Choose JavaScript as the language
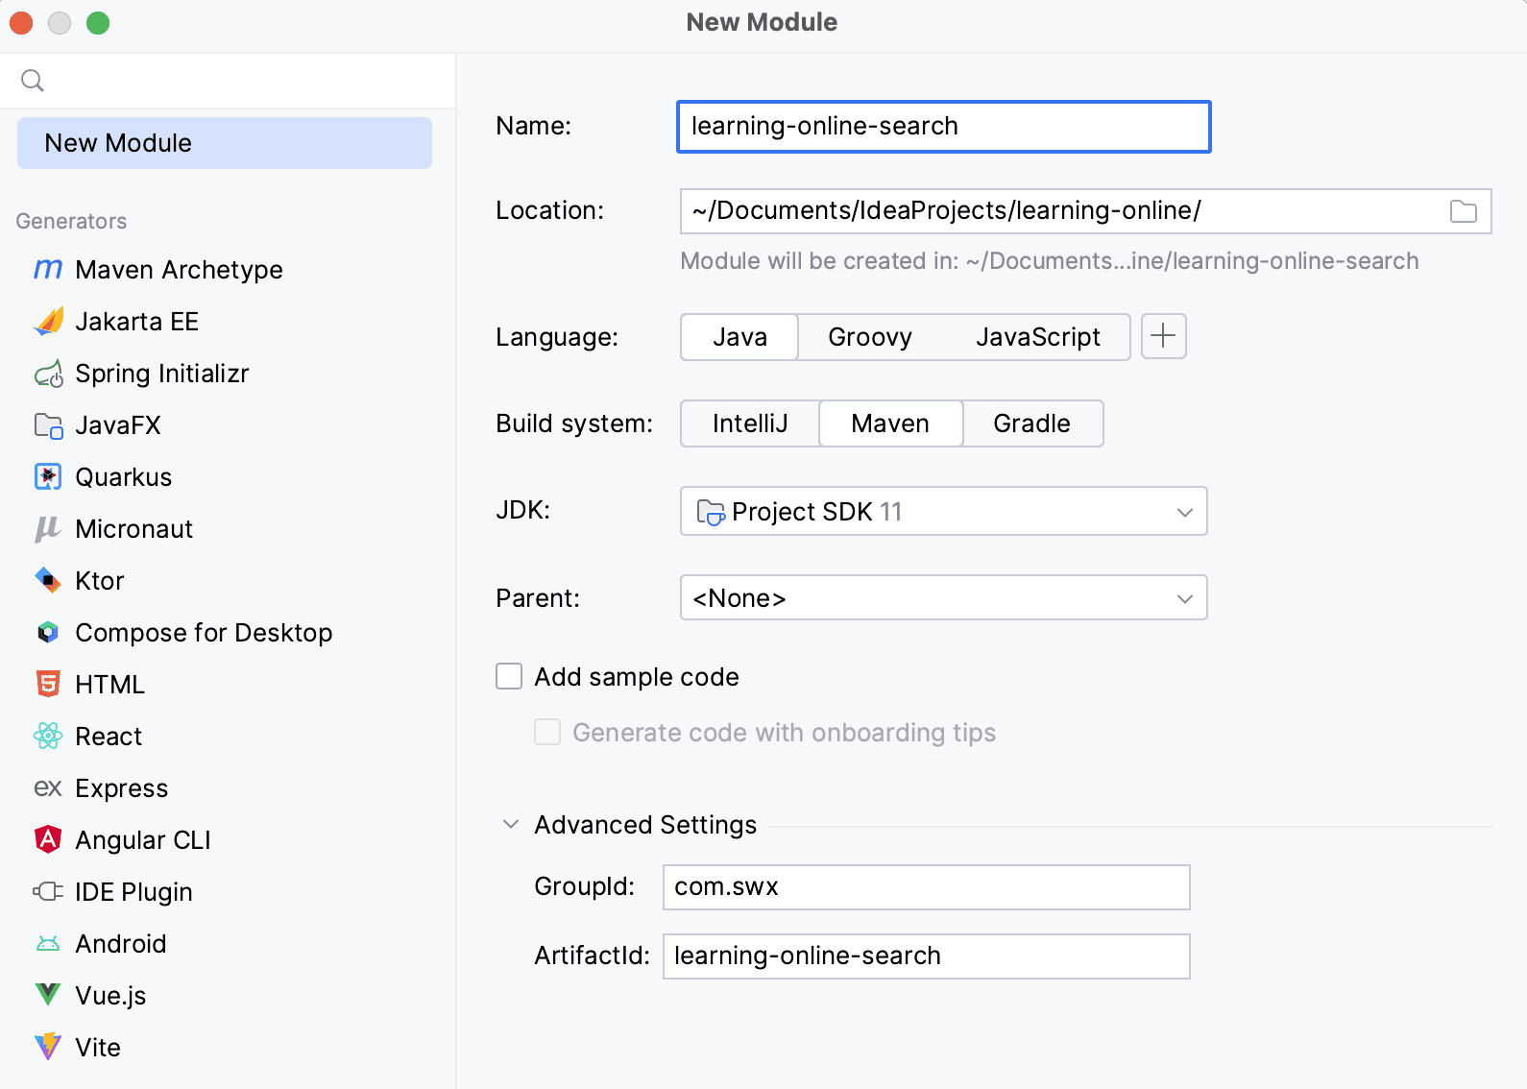The width and height of the screenshot is (1527, 1089). [x=1037, y=337]
